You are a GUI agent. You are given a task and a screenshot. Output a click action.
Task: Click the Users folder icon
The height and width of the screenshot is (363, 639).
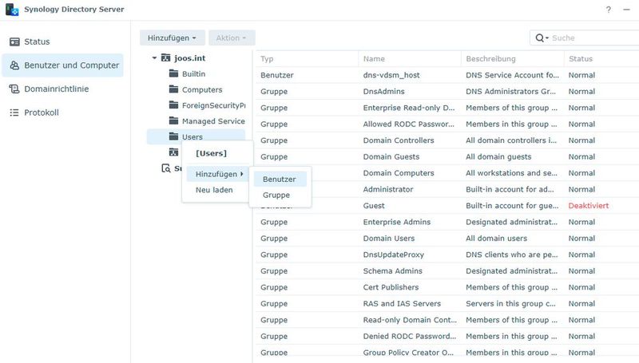[x=173, y=136]
